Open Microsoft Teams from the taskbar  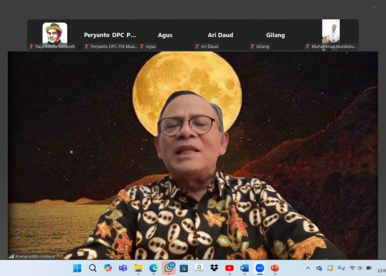tap(123, 268)
